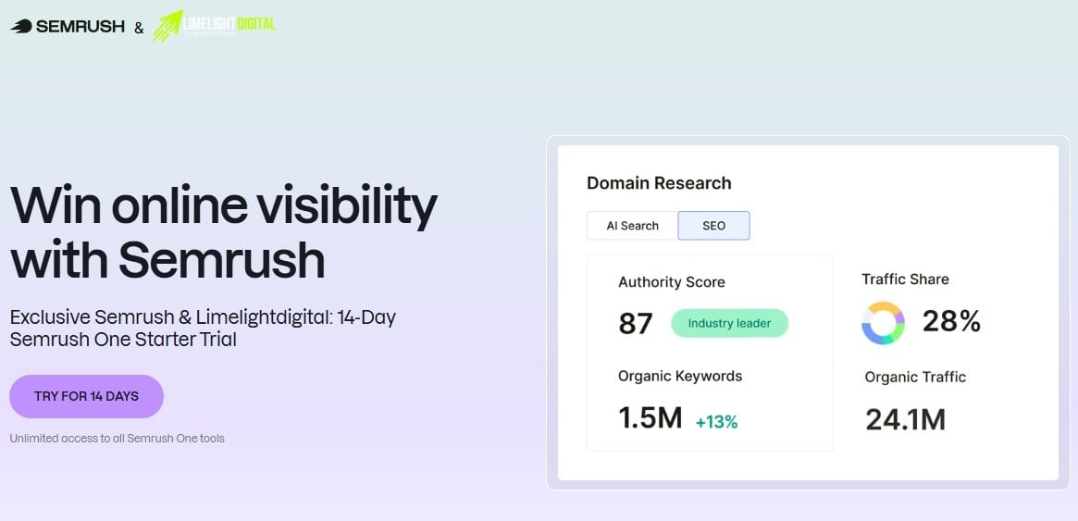Click the Industry leader badge

pyautogui.click(x=729, y=323)
